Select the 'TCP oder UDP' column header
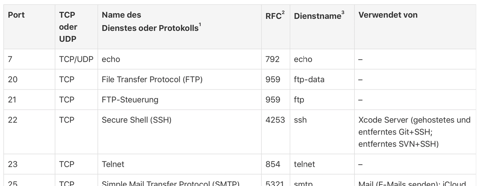Viewport: 480px width, 186px height. pos(68,27)
